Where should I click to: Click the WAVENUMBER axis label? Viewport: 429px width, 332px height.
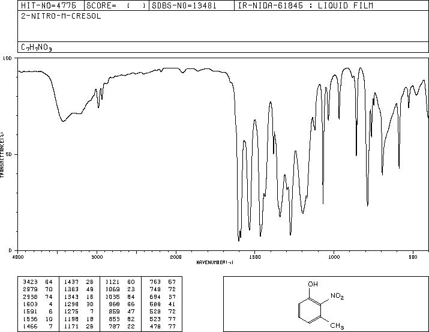pos(215,262)
